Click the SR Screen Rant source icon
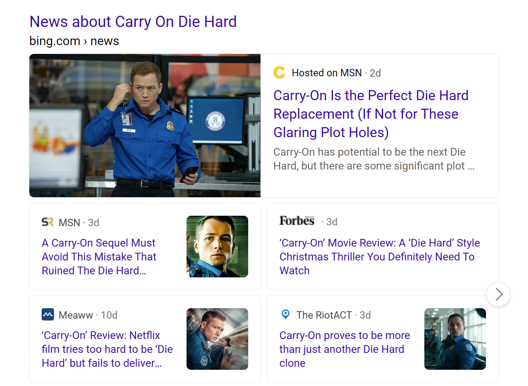Image resolution: width=528 pixels, height=386 pixels. [47, 222]
